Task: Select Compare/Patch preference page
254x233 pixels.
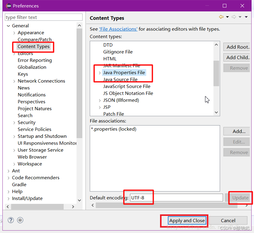Action: point(35,40)
